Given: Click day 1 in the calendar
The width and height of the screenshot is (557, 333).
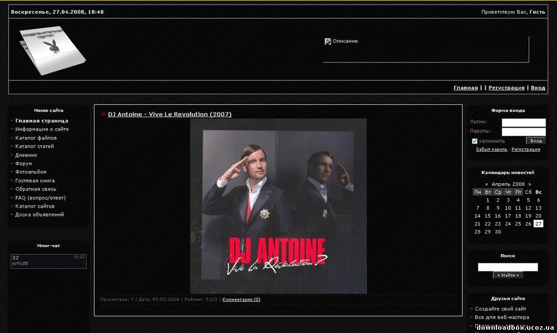Looking at the screenshot, I should (x=488, y=200).
